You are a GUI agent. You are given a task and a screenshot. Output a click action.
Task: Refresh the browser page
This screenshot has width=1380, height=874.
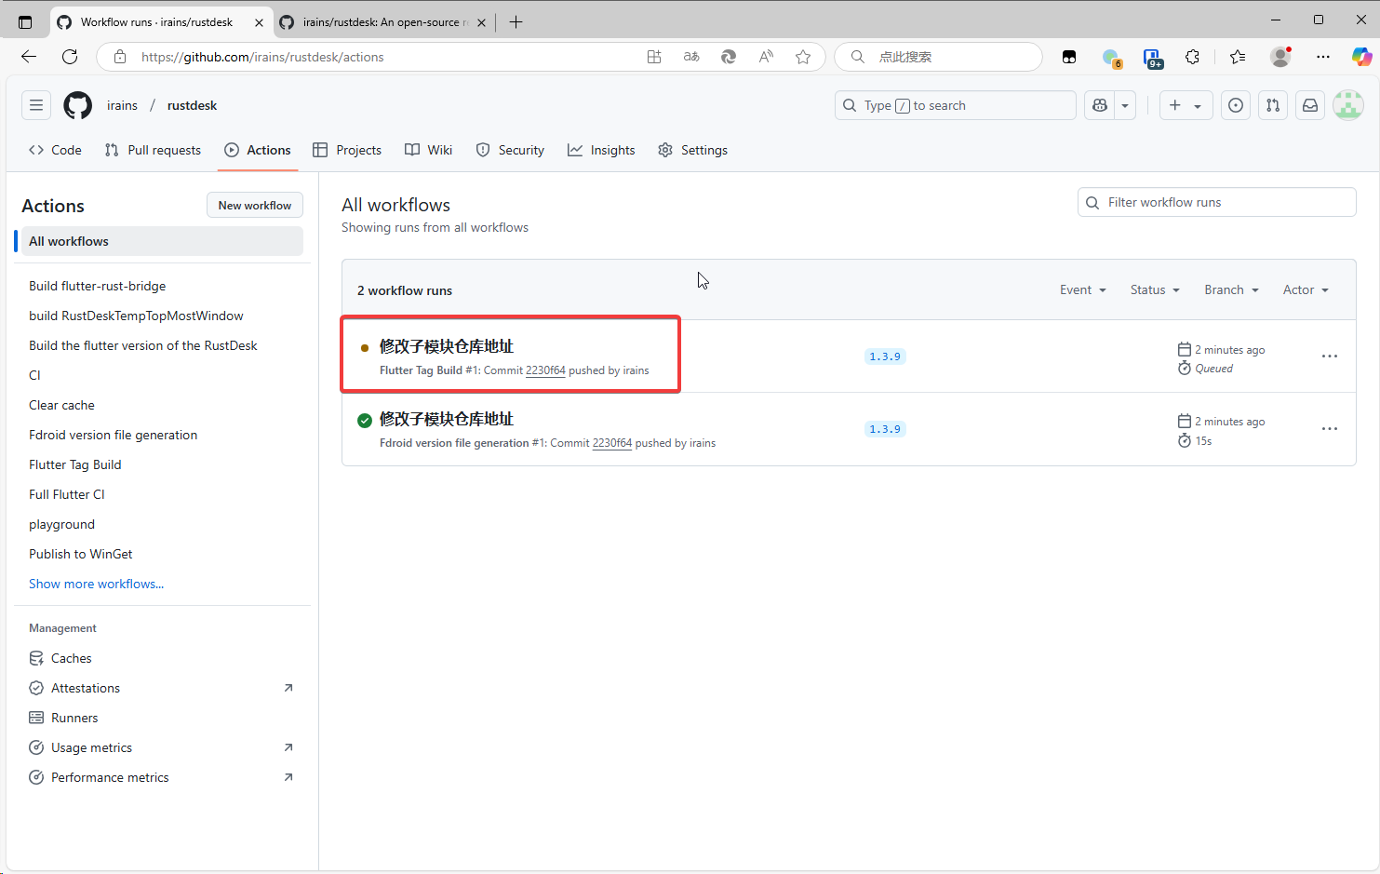(70, 57)
